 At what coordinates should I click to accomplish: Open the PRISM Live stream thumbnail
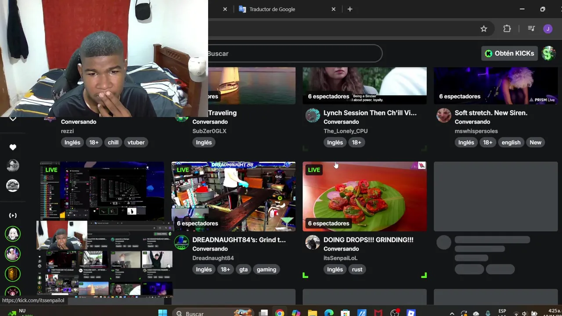[x=496, y=86]
